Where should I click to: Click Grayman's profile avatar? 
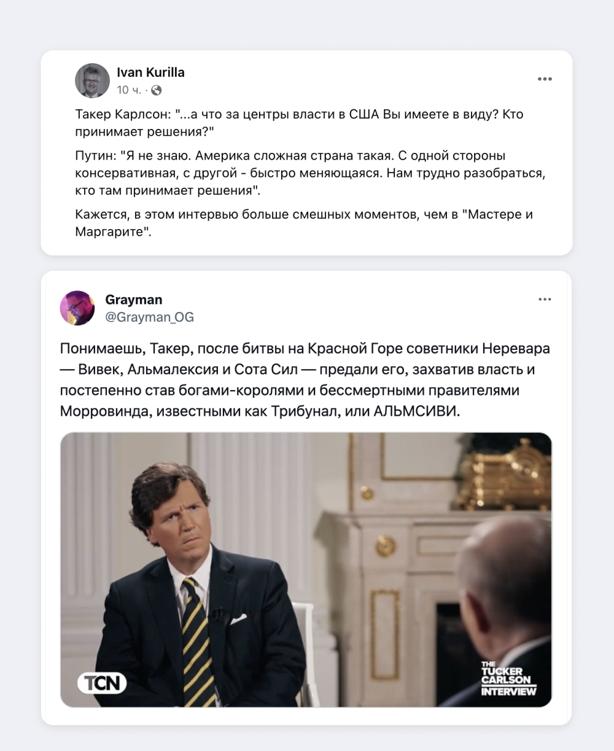pyautogui.click(x=77, y=308)
